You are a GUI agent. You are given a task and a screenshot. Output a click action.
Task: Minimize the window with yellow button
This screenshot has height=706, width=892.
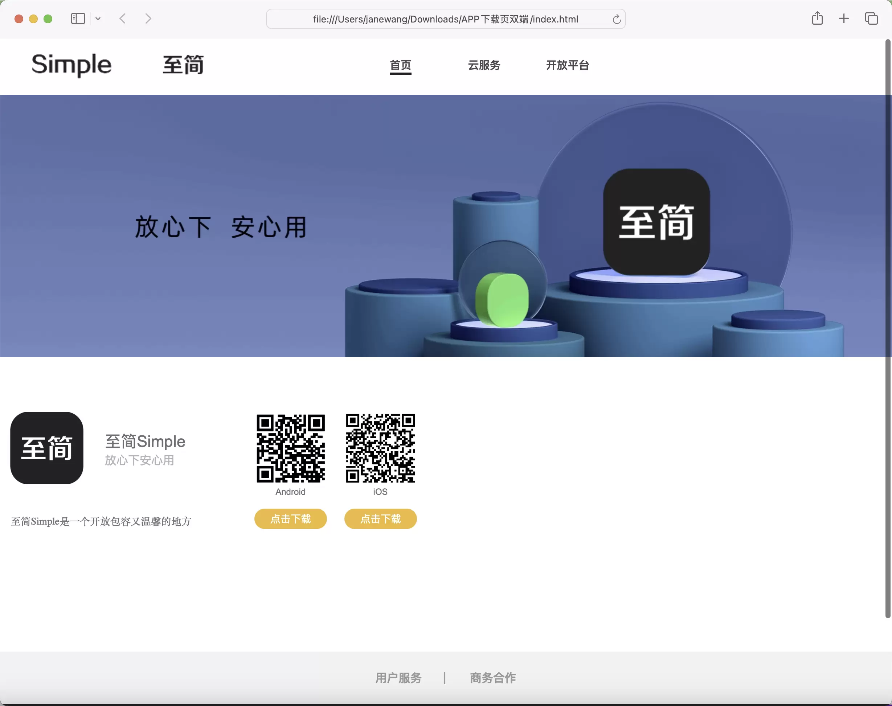pos(33,19)
